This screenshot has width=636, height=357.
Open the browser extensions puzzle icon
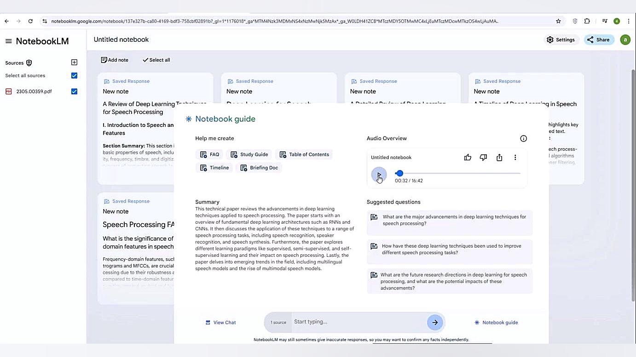(x=587, y=21)
